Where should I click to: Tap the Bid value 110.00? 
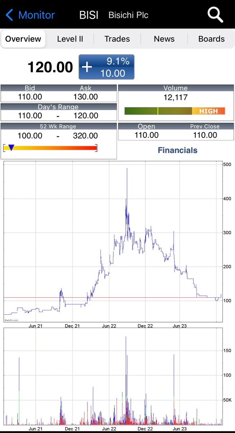point(30,97)
